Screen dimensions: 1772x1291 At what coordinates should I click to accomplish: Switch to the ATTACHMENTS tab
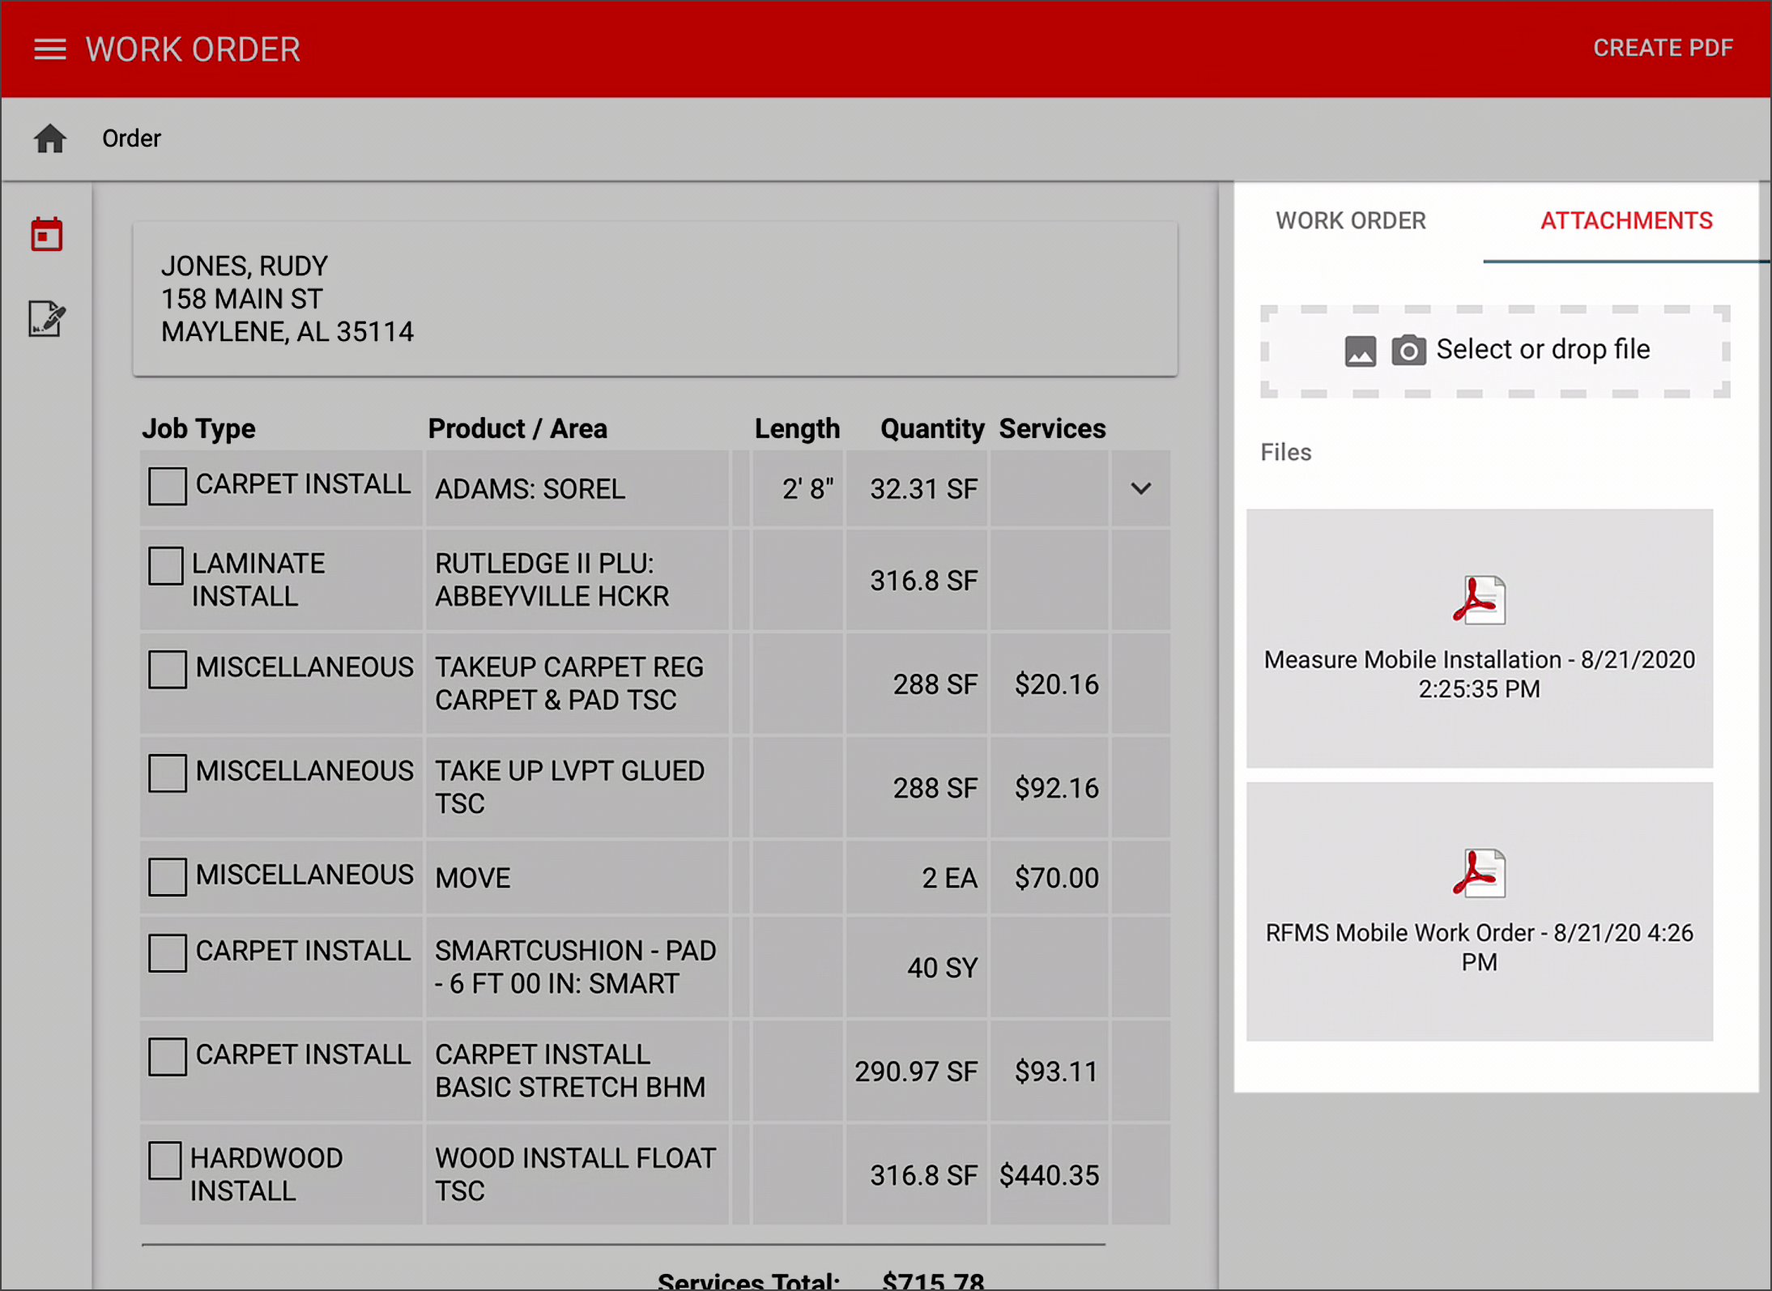click(x=1625, y=220)
